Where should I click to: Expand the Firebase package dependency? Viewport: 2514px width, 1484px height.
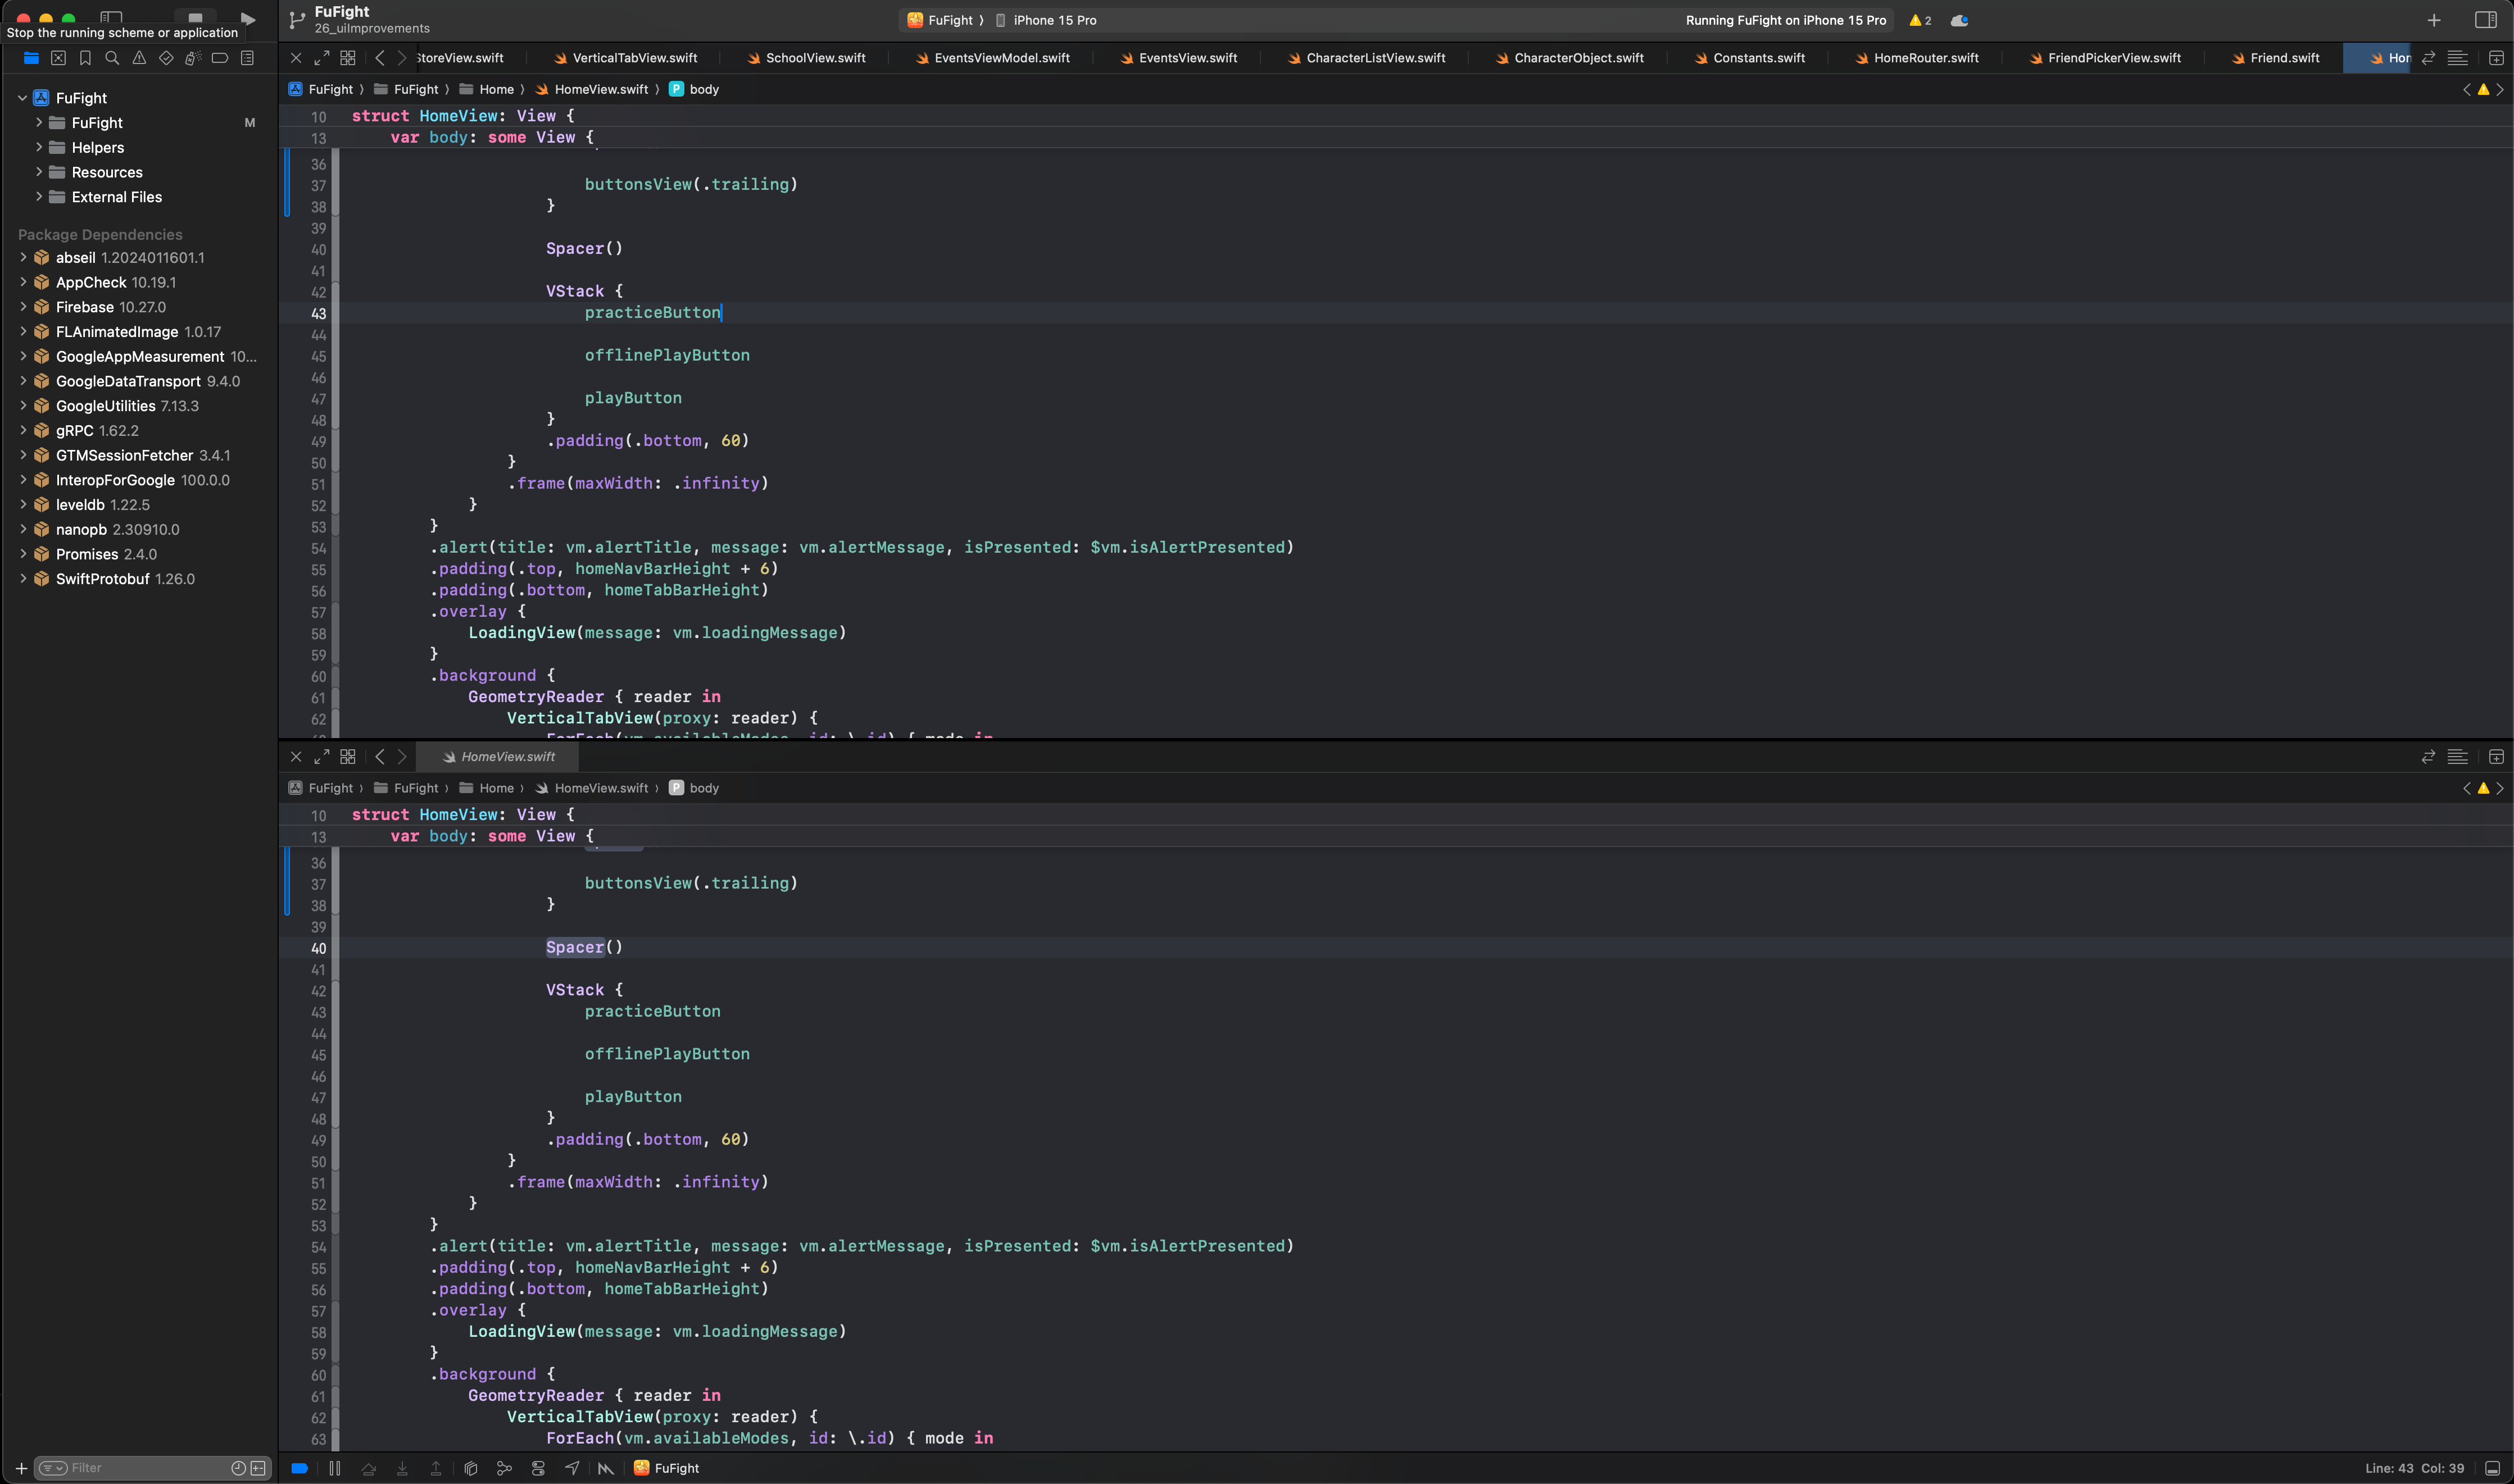[23, 307]
